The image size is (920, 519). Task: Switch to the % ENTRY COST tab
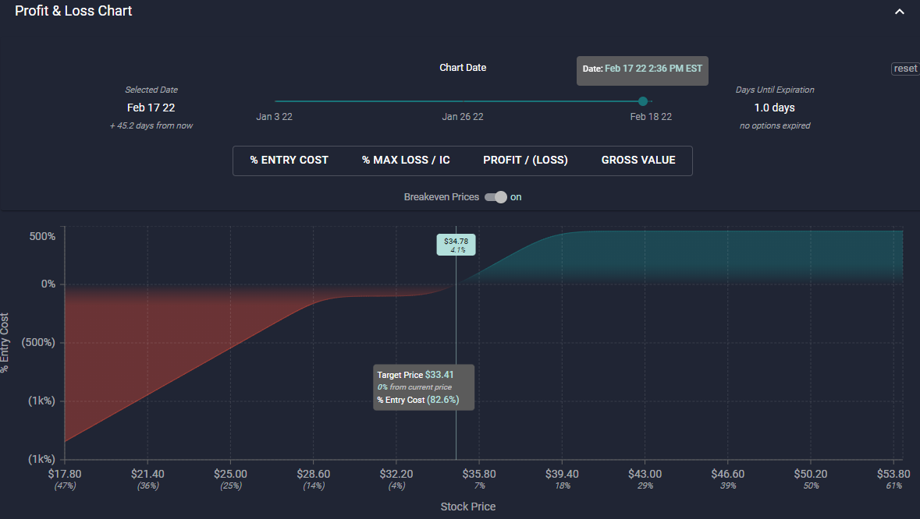[x=289, y=161]
